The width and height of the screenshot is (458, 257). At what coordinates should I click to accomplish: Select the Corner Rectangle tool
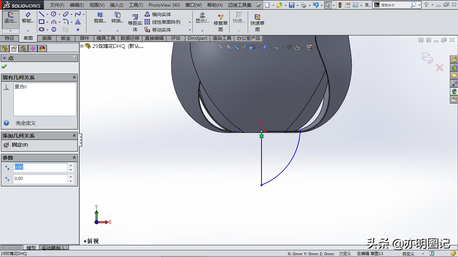click(42, 21)
